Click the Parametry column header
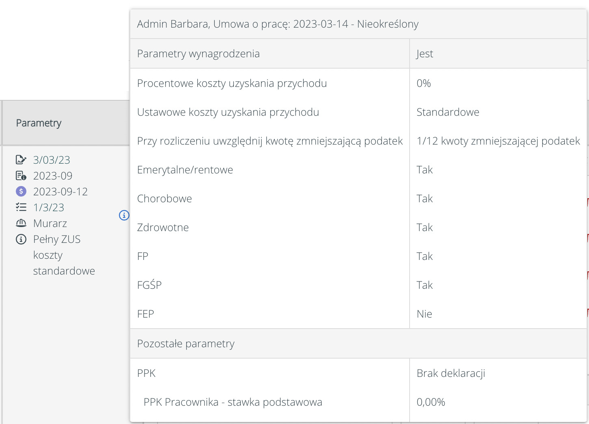589x424 pixels. coord(39,123)
